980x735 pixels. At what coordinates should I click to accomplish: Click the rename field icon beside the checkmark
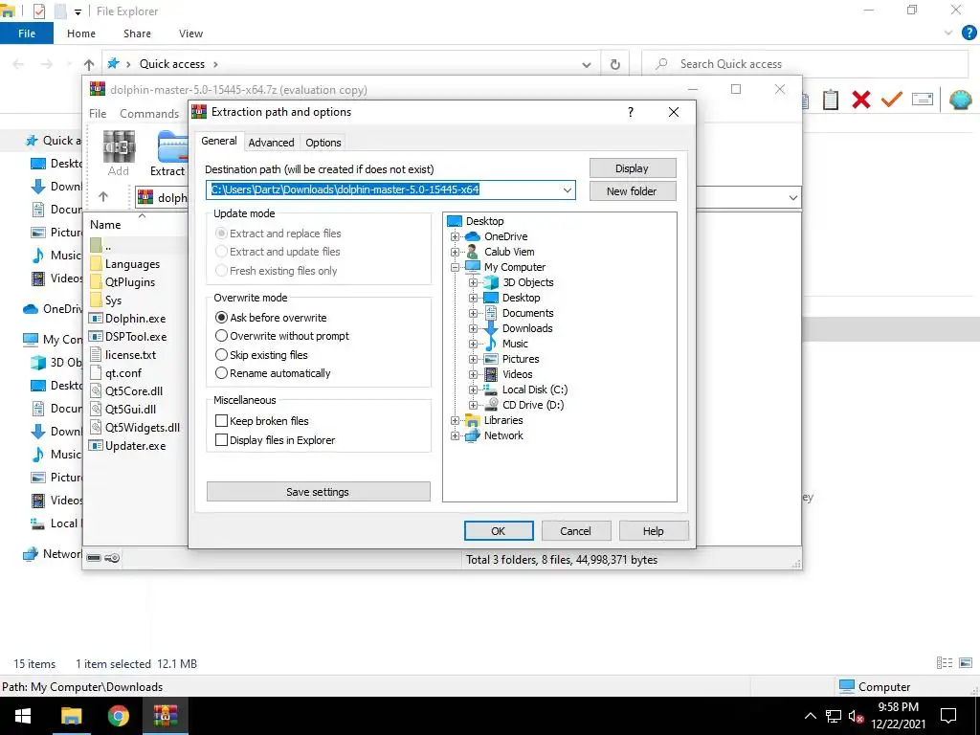pyautogui.click(x=923, y=100)
